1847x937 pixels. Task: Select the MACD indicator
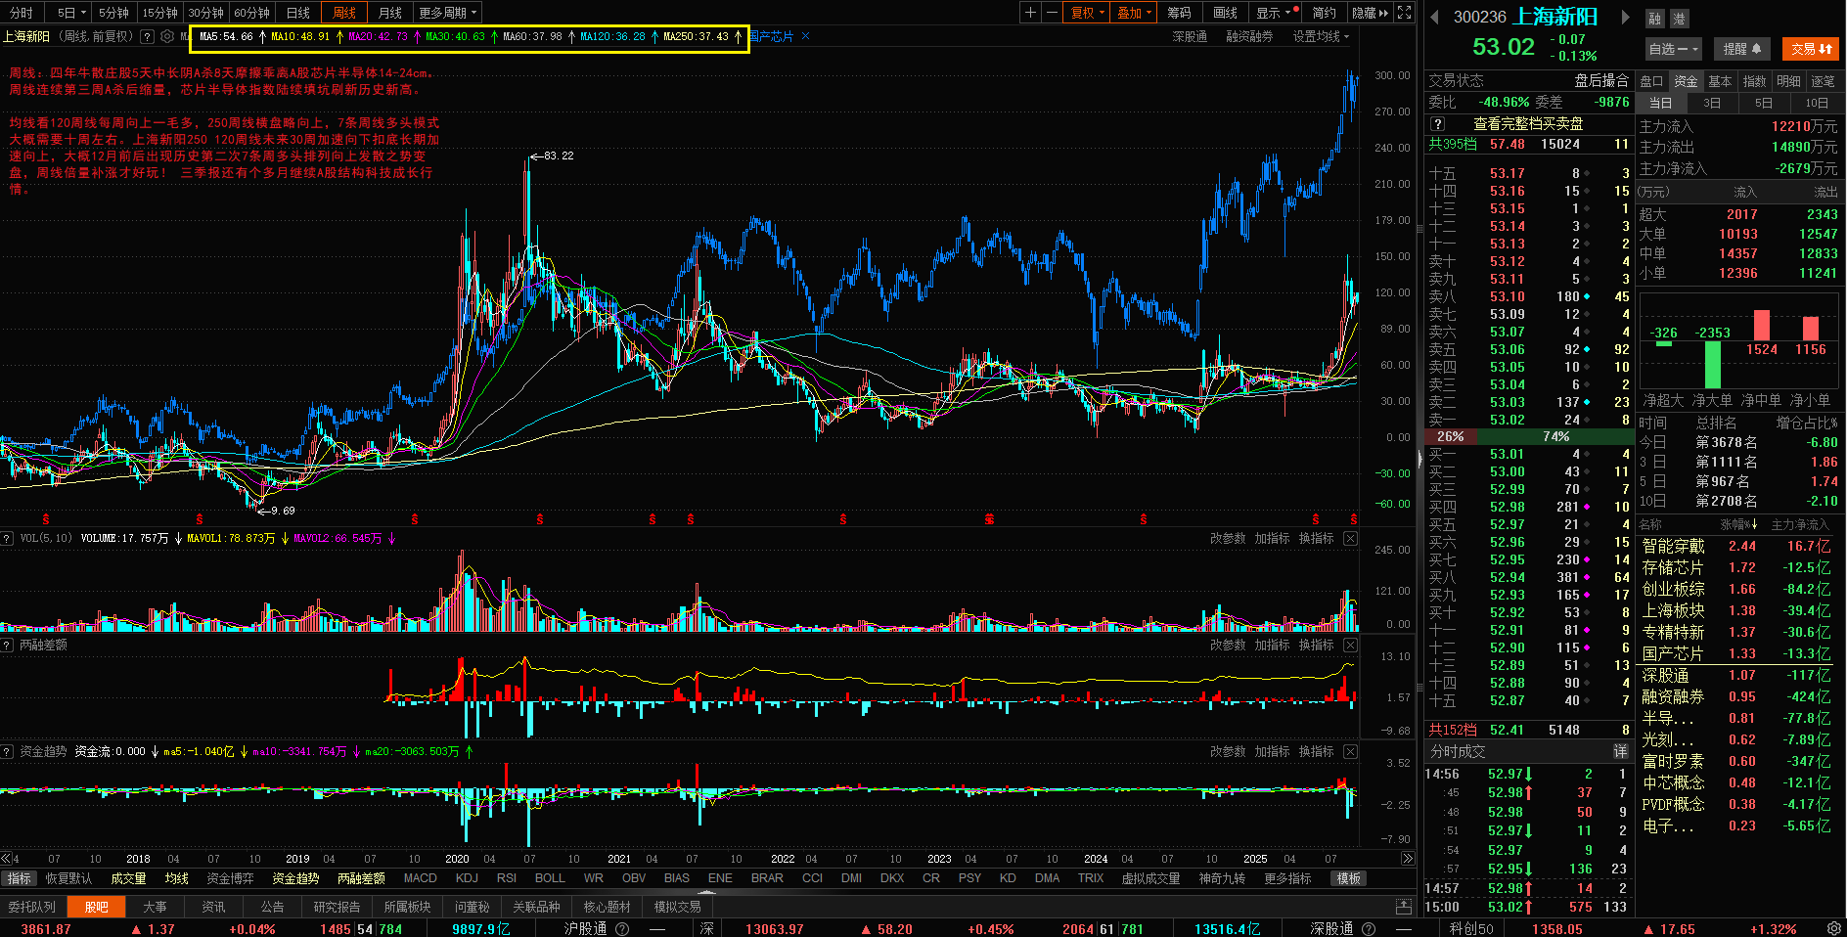[x=420, y=878]
